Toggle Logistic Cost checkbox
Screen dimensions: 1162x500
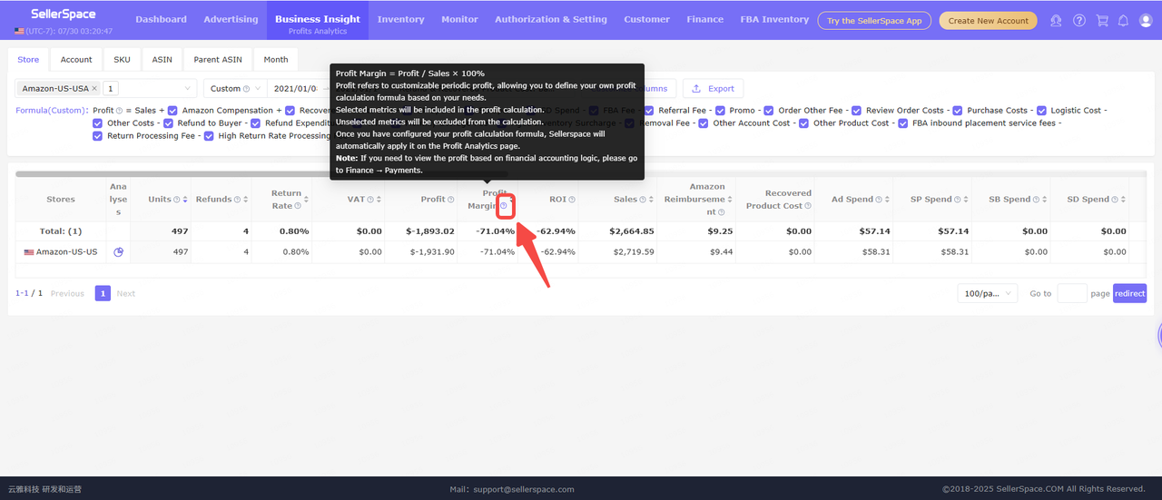pos(1042,111)
